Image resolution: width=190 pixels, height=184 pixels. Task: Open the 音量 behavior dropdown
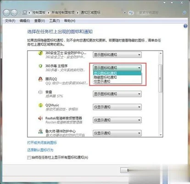coord(117,94)
